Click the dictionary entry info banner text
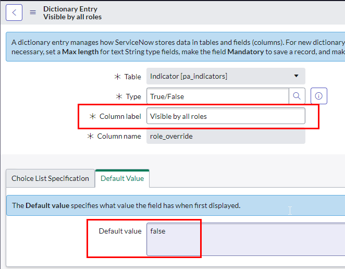 pos(177,47)
